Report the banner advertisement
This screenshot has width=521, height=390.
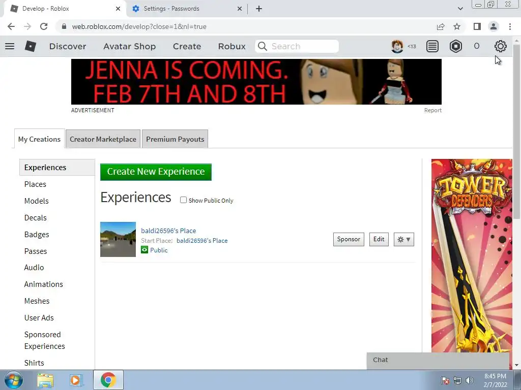(432, 110)
